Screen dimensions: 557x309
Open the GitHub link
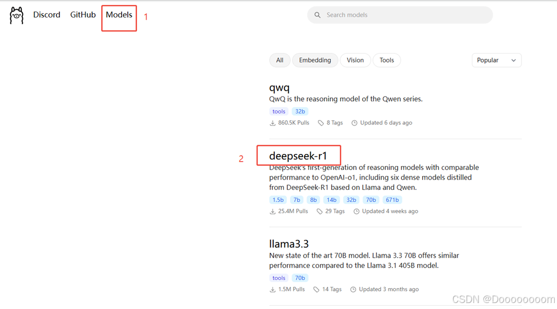[x=83, y=15]
